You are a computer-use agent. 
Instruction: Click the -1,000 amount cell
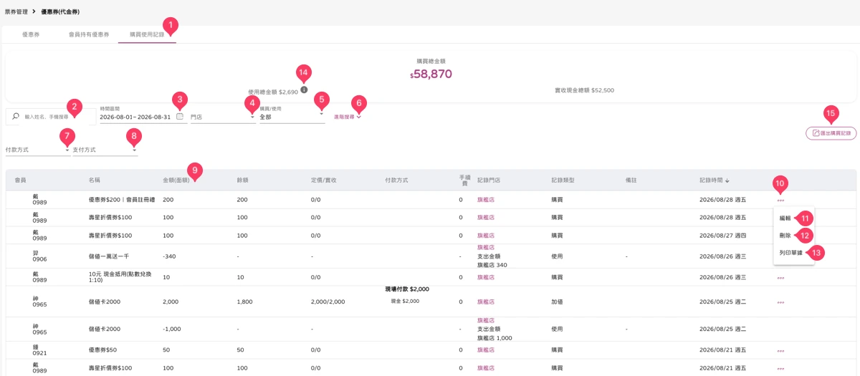click(171, 329)
